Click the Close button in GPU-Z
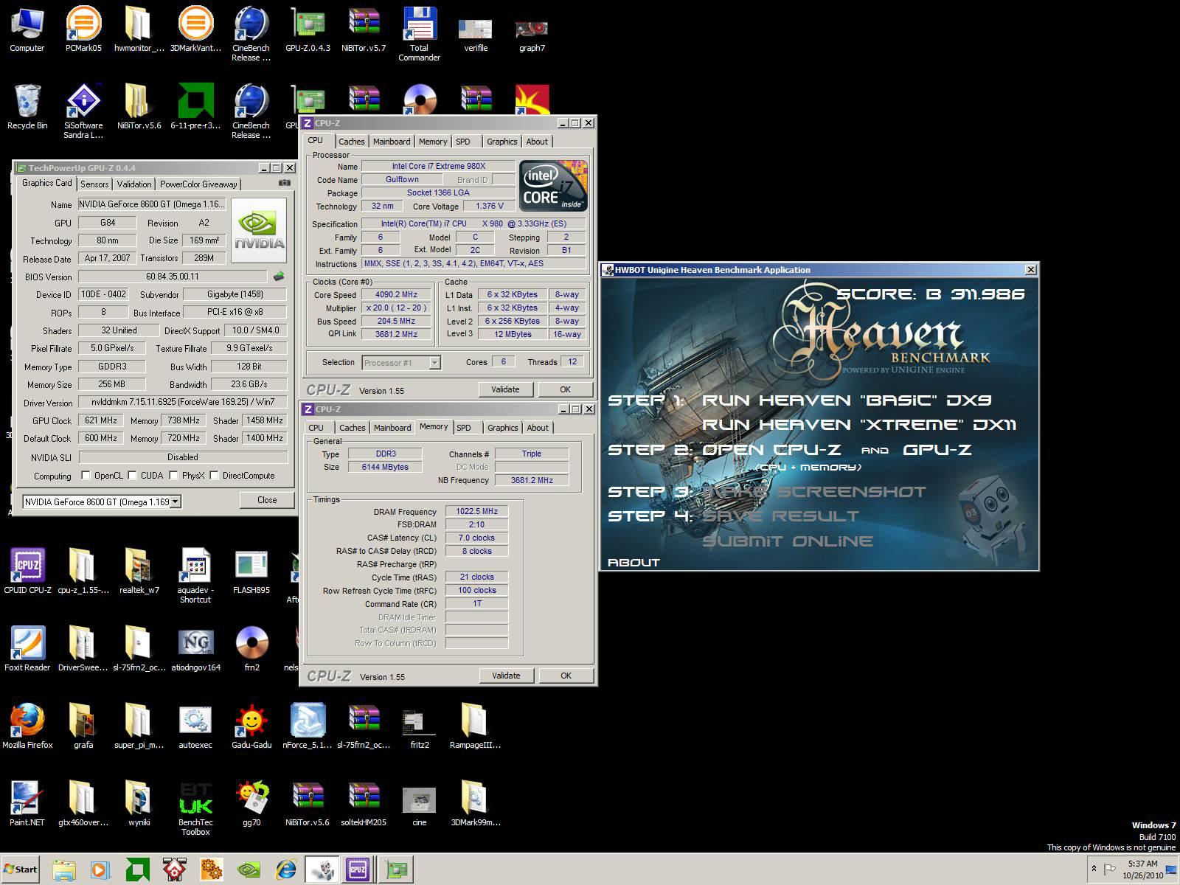The height and width of the screenshot is (885, 1180). pos(267,500)
